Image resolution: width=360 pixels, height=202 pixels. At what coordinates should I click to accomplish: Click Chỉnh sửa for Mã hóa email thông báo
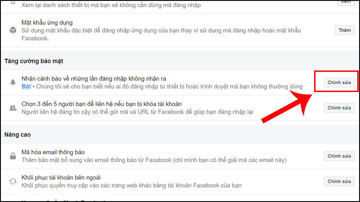339,156
